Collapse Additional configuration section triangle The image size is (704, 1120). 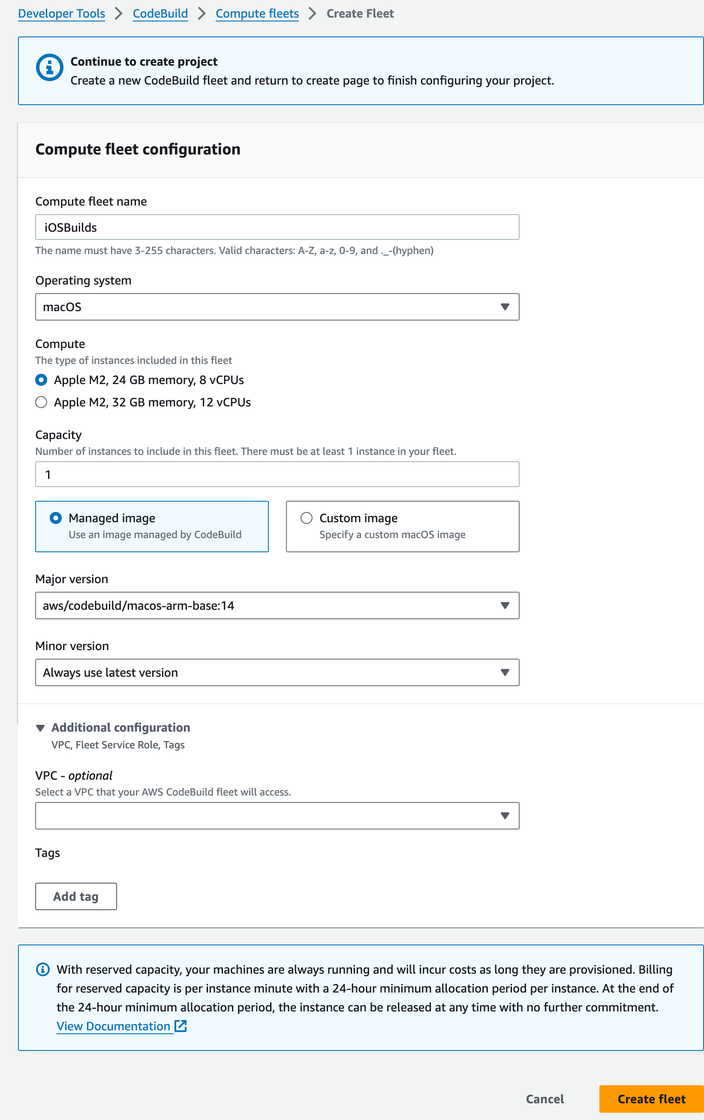pyautogui.click(x=40, y=728)
